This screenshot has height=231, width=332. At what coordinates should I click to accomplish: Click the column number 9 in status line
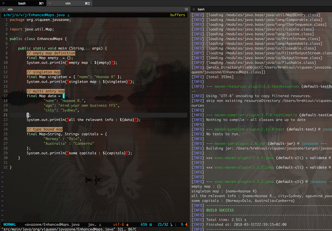[182, 225]
